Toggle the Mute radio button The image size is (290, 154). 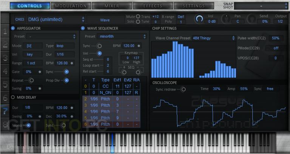point(138,17)
